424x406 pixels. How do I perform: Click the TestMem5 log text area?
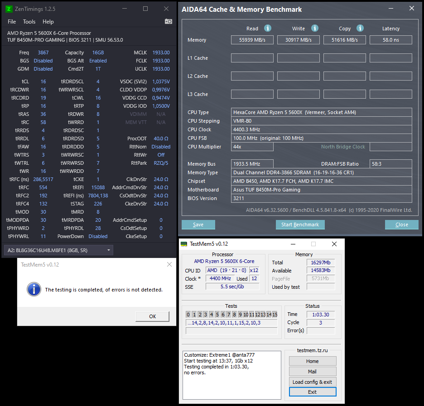click(x=232, y=375)
